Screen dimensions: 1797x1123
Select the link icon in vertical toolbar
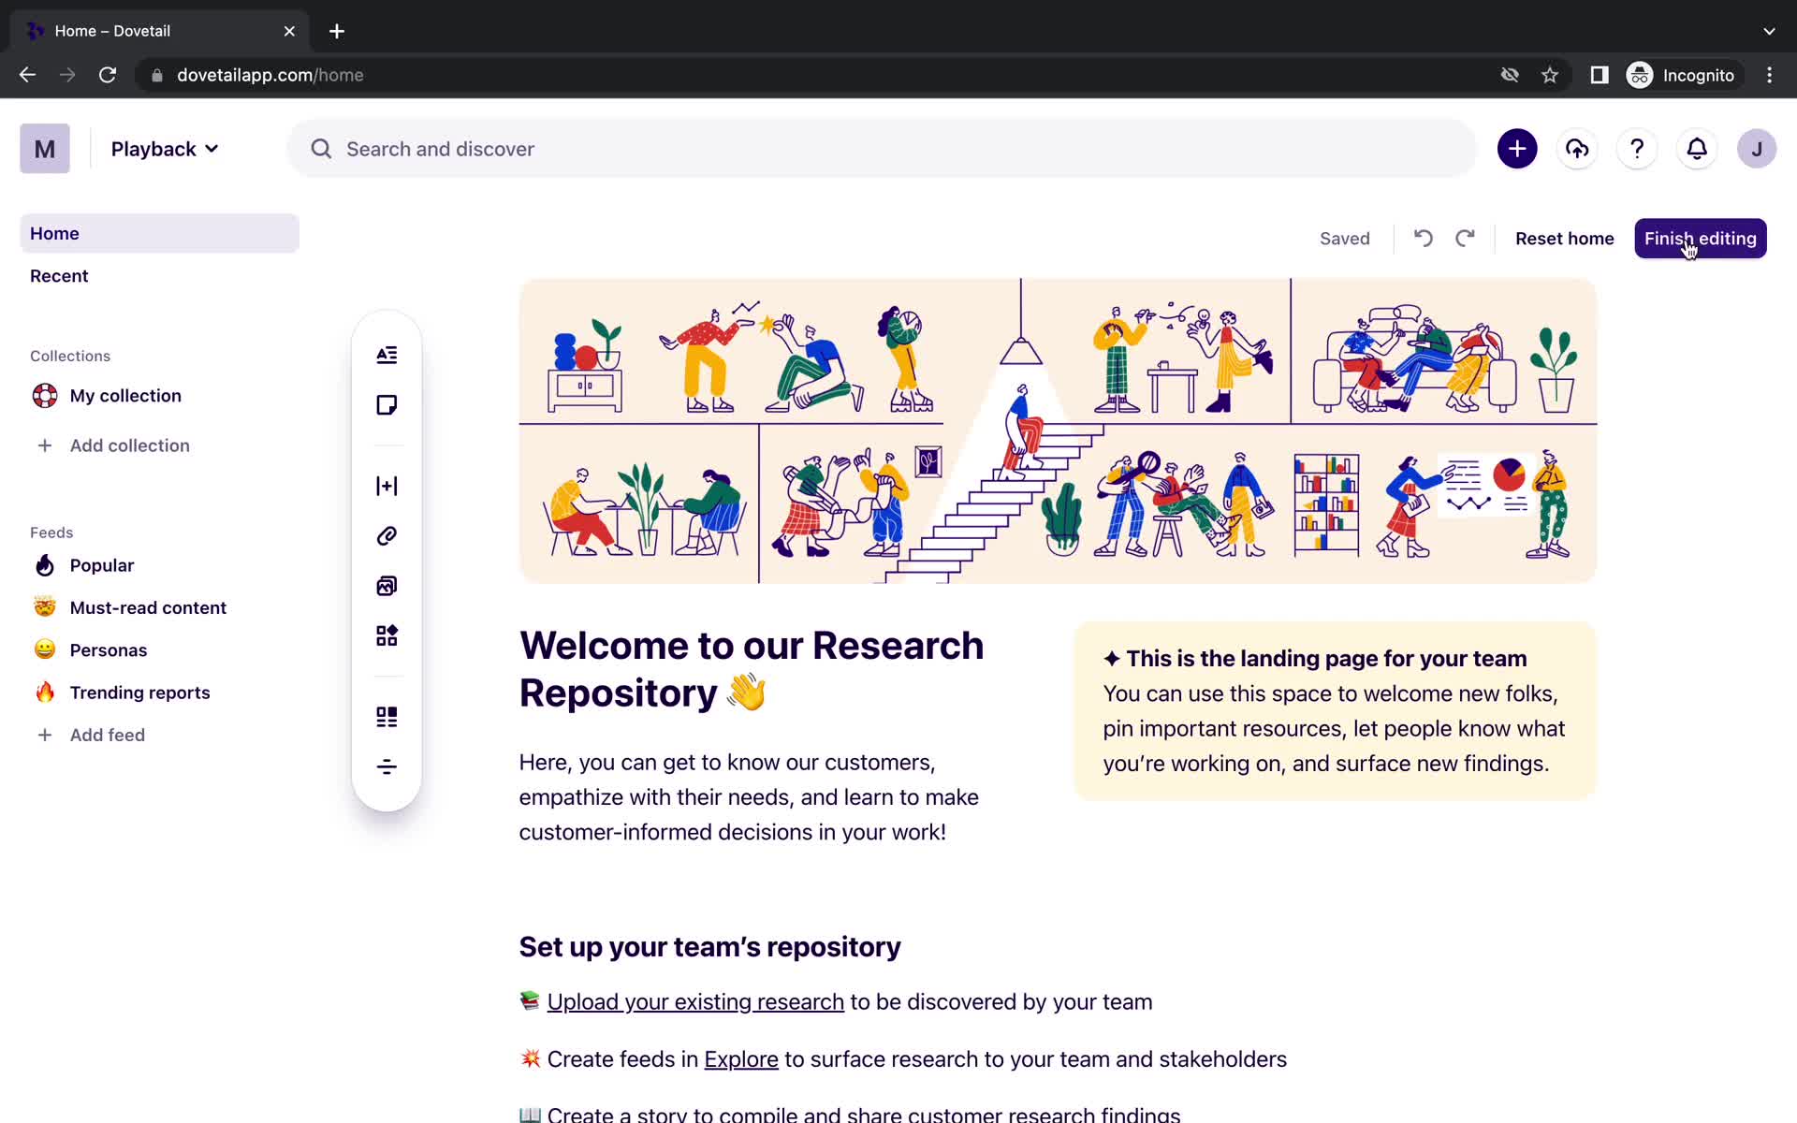click(x=387, y=535)
